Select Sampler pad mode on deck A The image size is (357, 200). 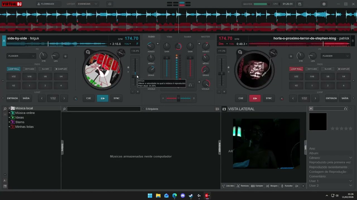[61, 69]
